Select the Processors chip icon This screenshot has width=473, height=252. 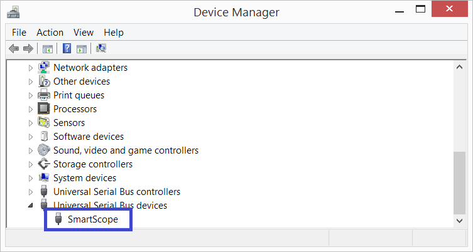pos(44,108)
